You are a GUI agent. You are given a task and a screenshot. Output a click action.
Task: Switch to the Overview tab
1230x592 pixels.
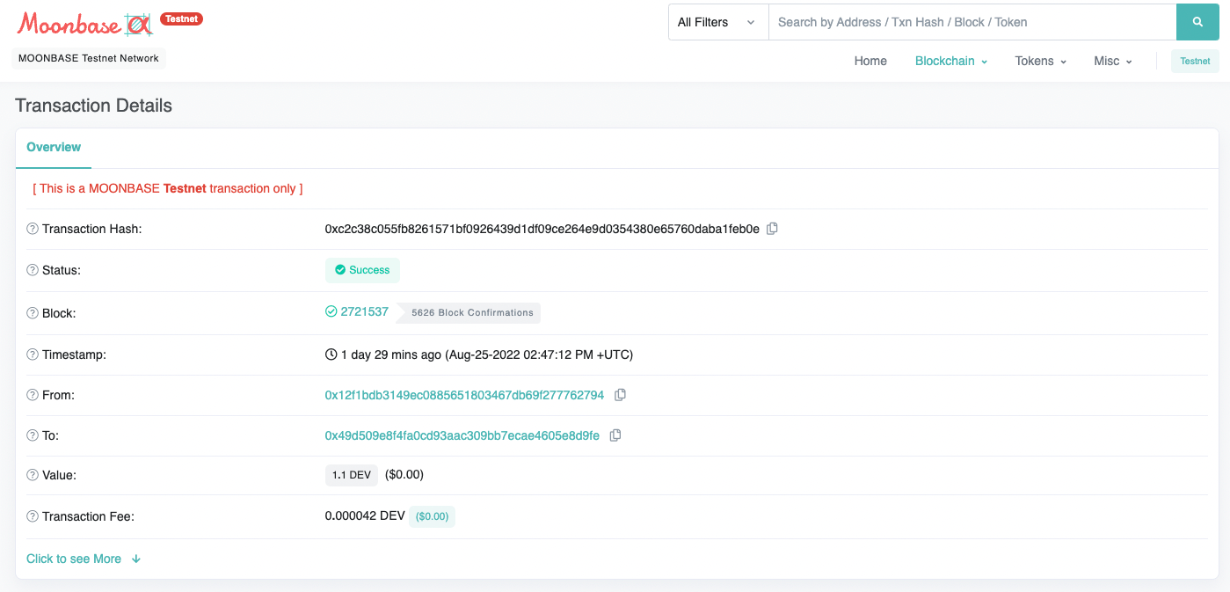click(x=53, y=147)
